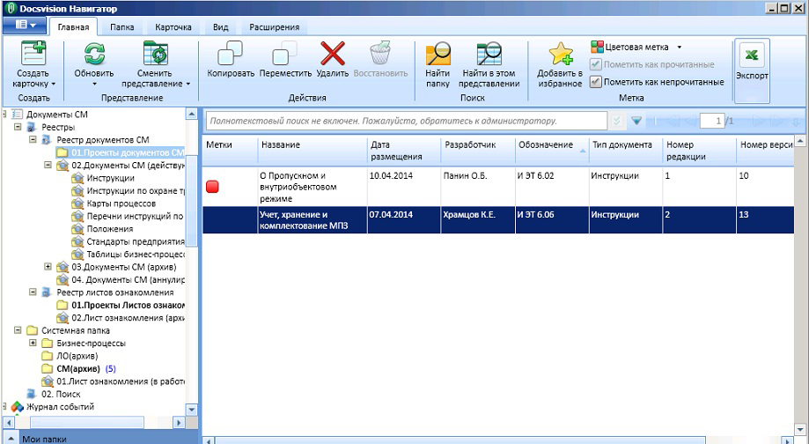The image size is (809, 444).
Task: Click the red color mark in first row
Action: pyautogui.click(x=212, y=187)
